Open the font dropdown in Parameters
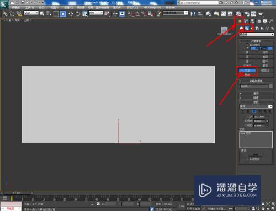 pyautogui.click(x=256, y=106)
